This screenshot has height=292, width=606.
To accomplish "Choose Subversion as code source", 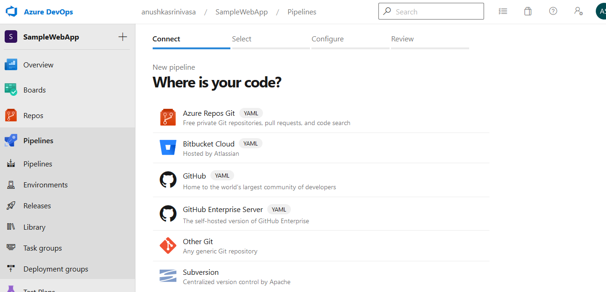I will point(321,276).
